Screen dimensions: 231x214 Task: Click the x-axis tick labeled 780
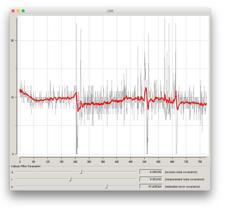coord(200,162)
